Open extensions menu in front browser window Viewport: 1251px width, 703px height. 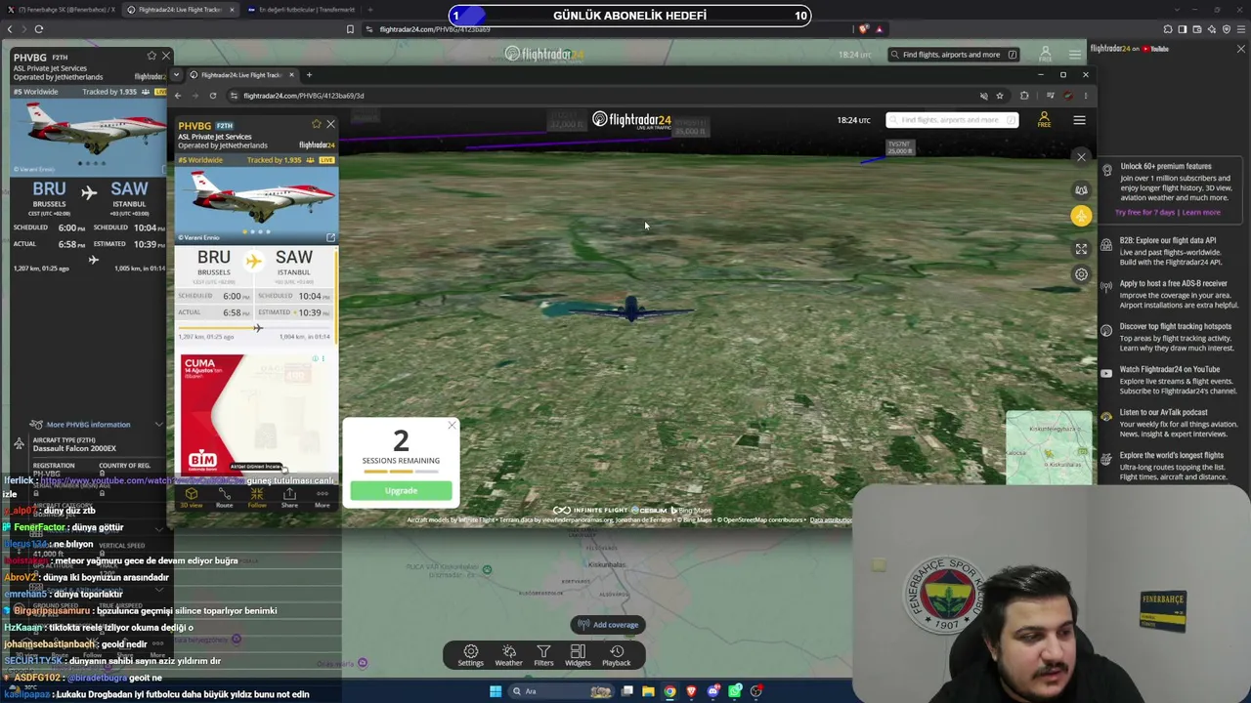point(1024,96)
